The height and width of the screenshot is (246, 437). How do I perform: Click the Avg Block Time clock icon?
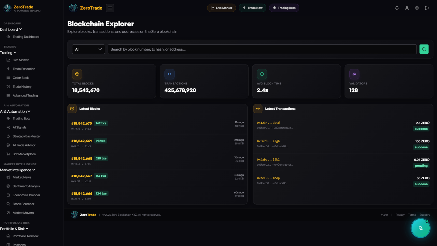point(262,74)
